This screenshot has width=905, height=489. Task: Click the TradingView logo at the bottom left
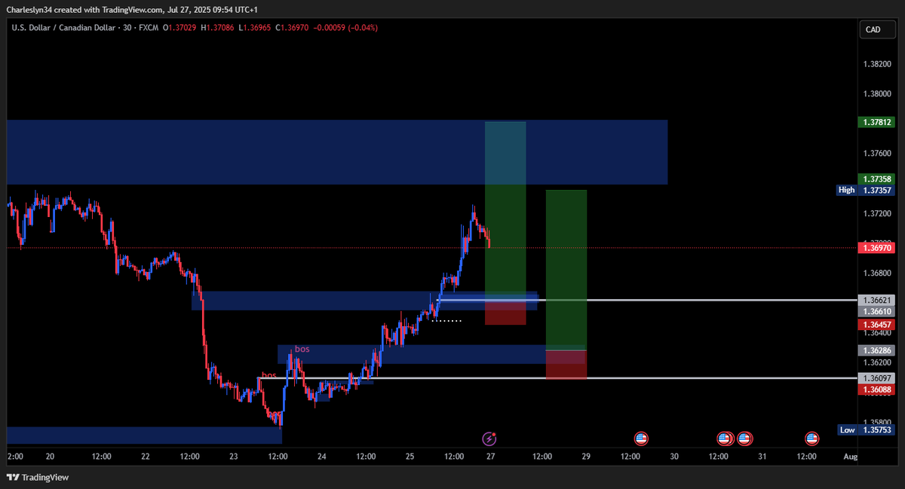(x=38, y=477)
